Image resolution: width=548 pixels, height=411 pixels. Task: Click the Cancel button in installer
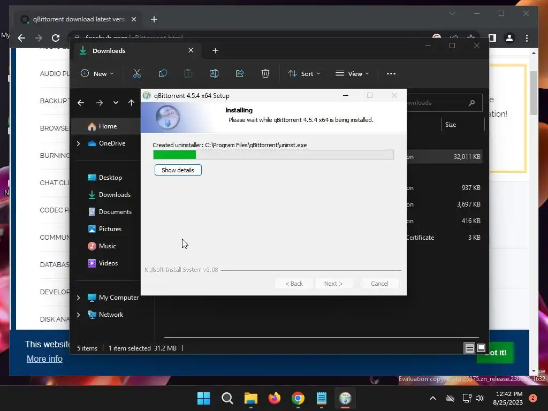pos(379,284)
